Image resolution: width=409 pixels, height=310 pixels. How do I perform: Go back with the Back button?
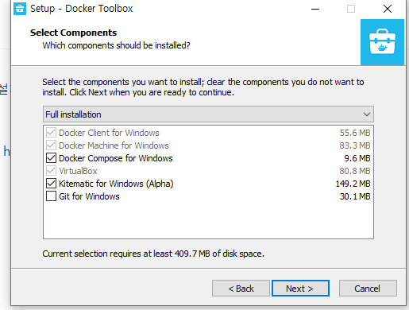241,289
